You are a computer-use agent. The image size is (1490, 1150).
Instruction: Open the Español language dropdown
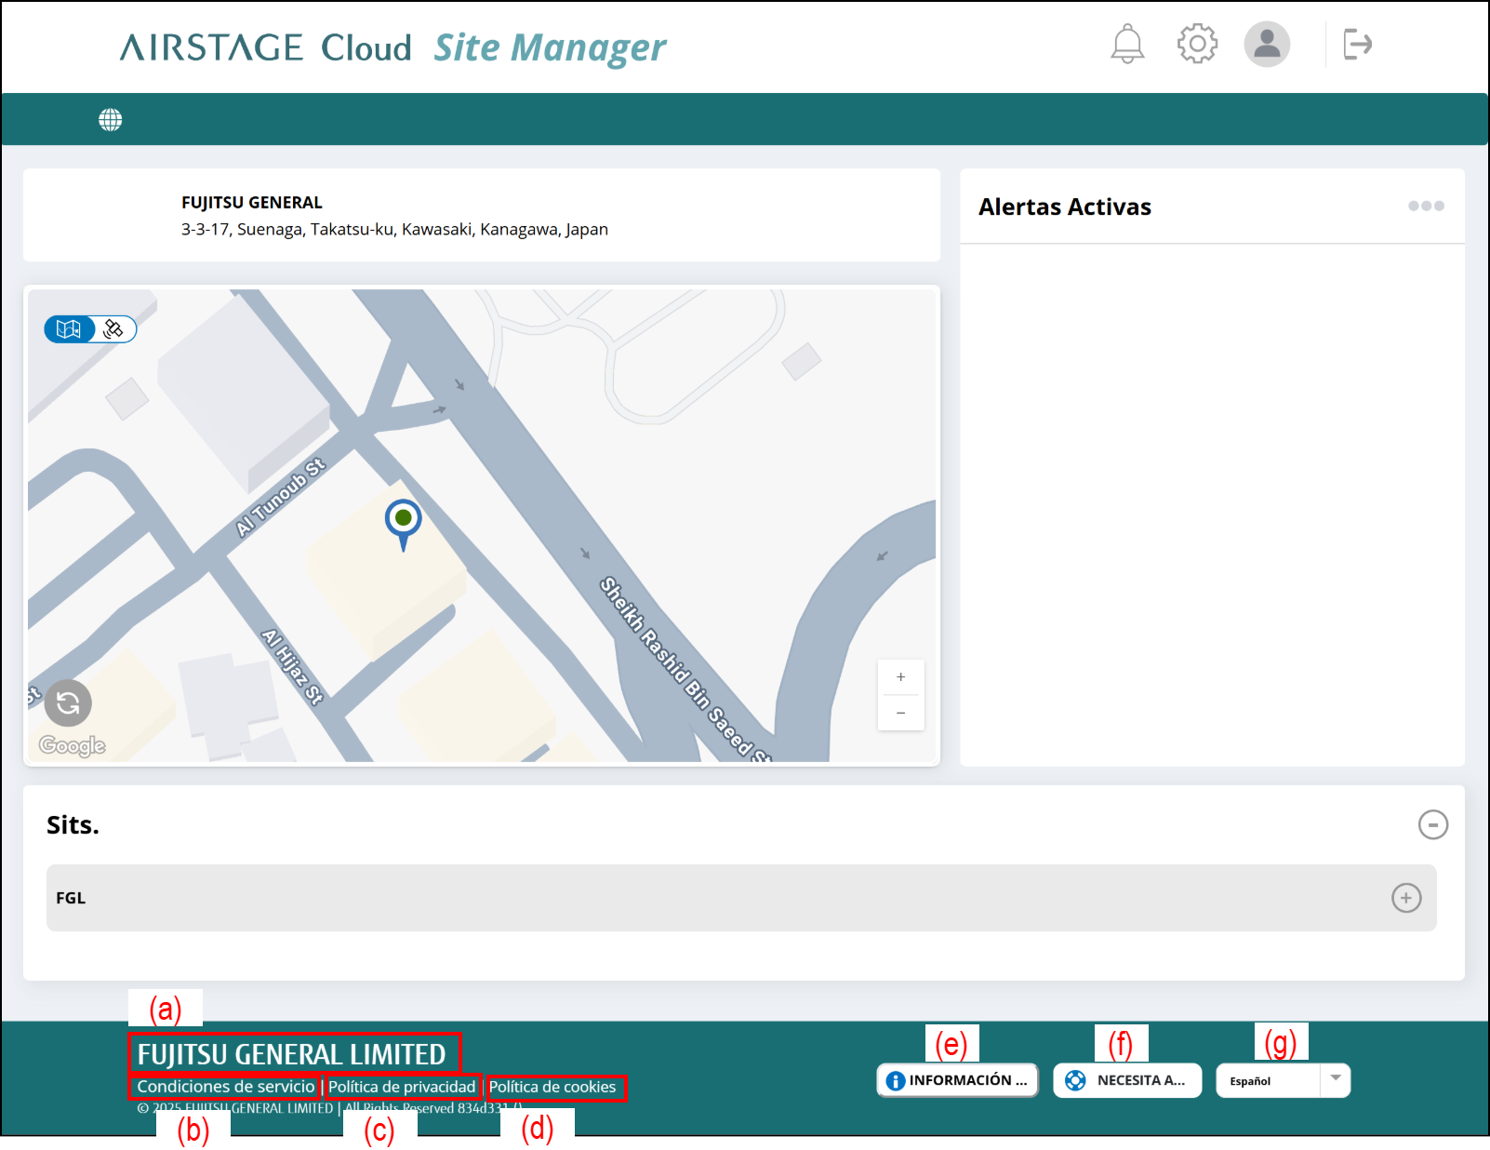pos(1283,1081)
